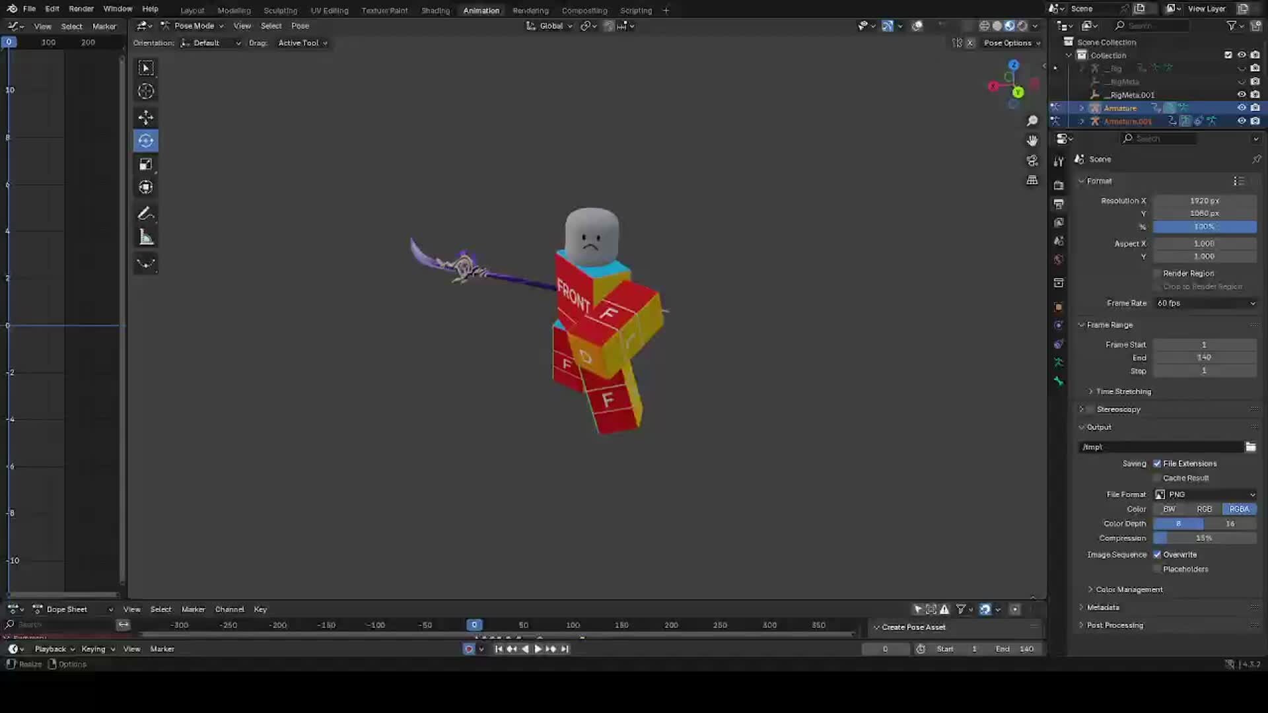Jump to the end of the timeline
Viewport: 1268px width, 713px height.
coord(565,649)
